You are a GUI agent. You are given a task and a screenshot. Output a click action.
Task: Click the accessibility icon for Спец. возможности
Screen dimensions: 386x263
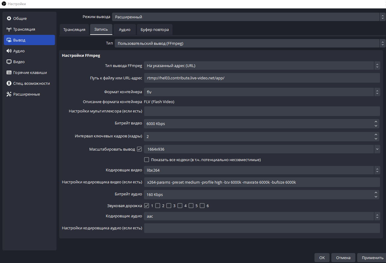click(x=9, y=84)
